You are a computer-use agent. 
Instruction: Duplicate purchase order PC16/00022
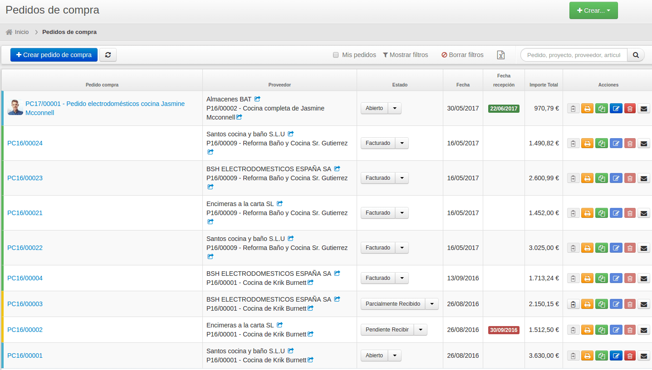602,248
